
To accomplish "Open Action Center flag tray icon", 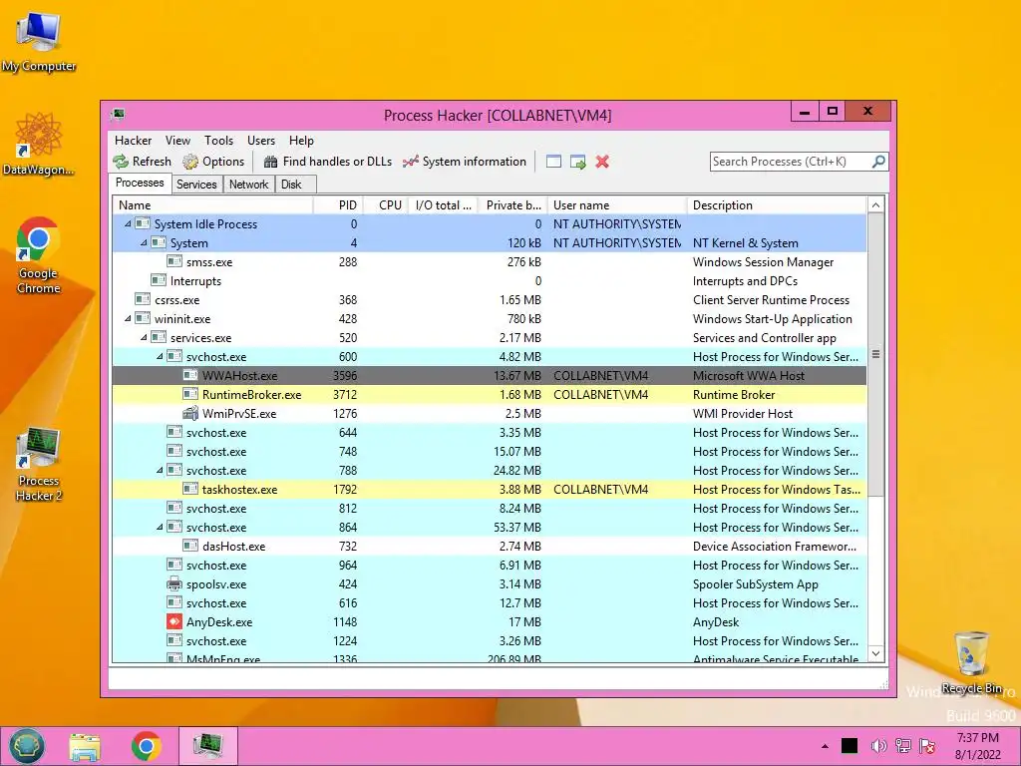I will (x=927, y=746).
